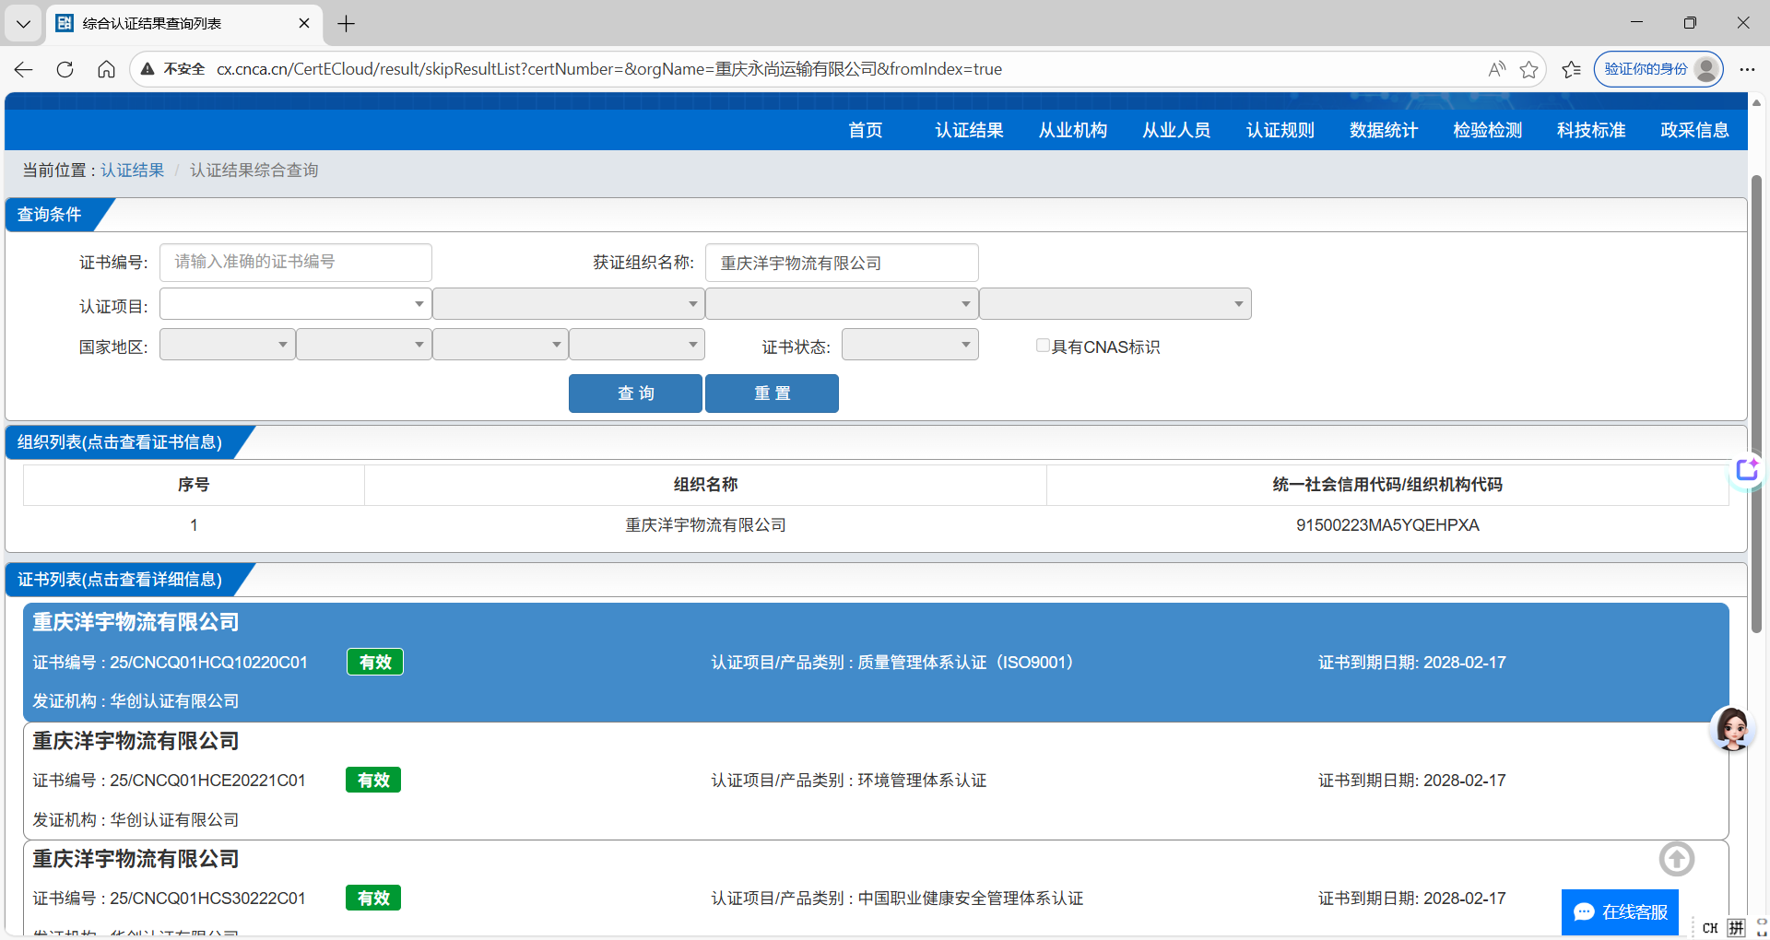Enable the 具有CNAS标识 checkbox
This screenshot has height=940, width=1770.
[1043, 346]
